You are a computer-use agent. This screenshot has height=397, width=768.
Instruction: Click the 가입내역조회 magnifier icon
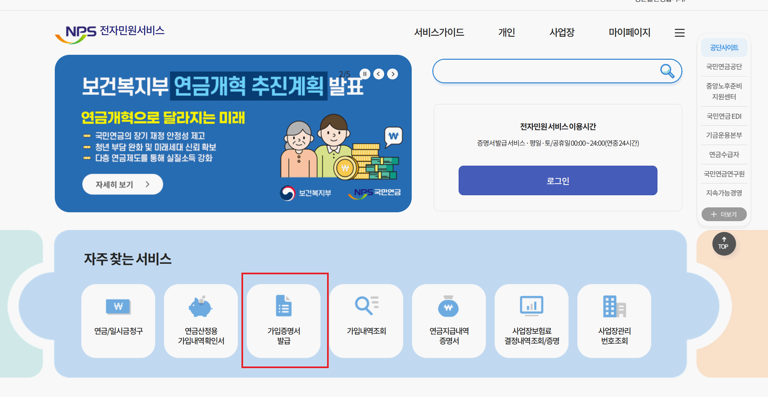point(366,306)
